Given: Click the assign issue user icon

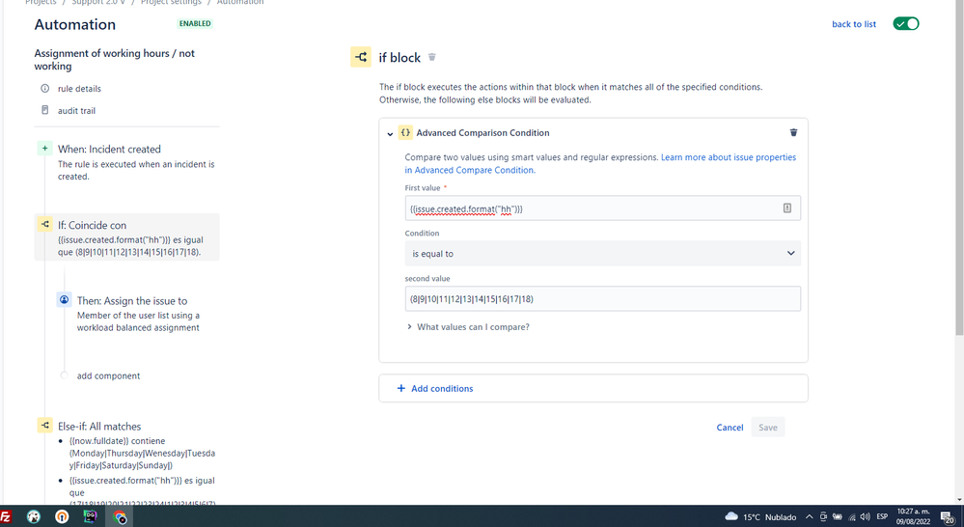Looking at the screenshot, I should pyautogui.click(x=64, y=299).
